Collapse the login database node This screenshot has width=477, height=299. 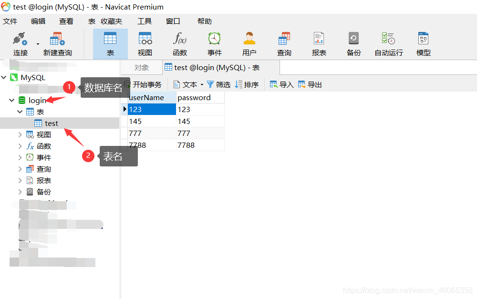click(x=11, y=100)
